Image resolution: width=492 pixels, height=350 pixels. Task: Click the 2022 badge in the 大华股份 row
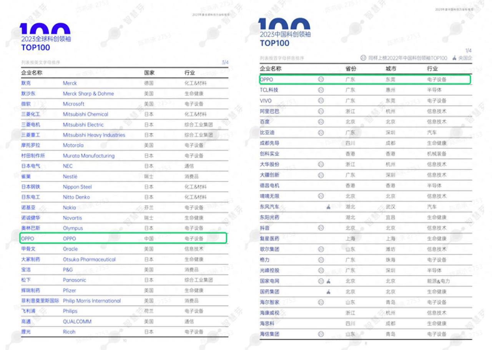coord(321,164)
